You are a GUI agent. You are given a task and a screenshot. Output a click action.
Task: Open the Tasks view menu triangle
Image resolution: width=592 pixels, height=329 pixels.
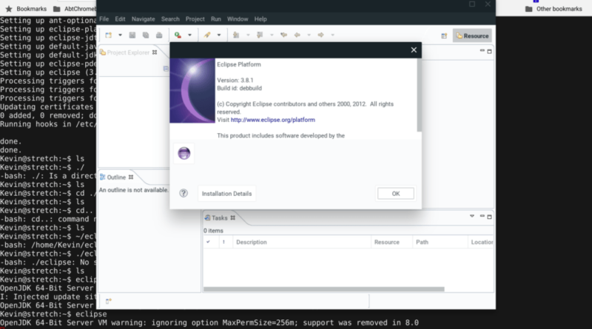pyautogui.click(x=472, y=216)
